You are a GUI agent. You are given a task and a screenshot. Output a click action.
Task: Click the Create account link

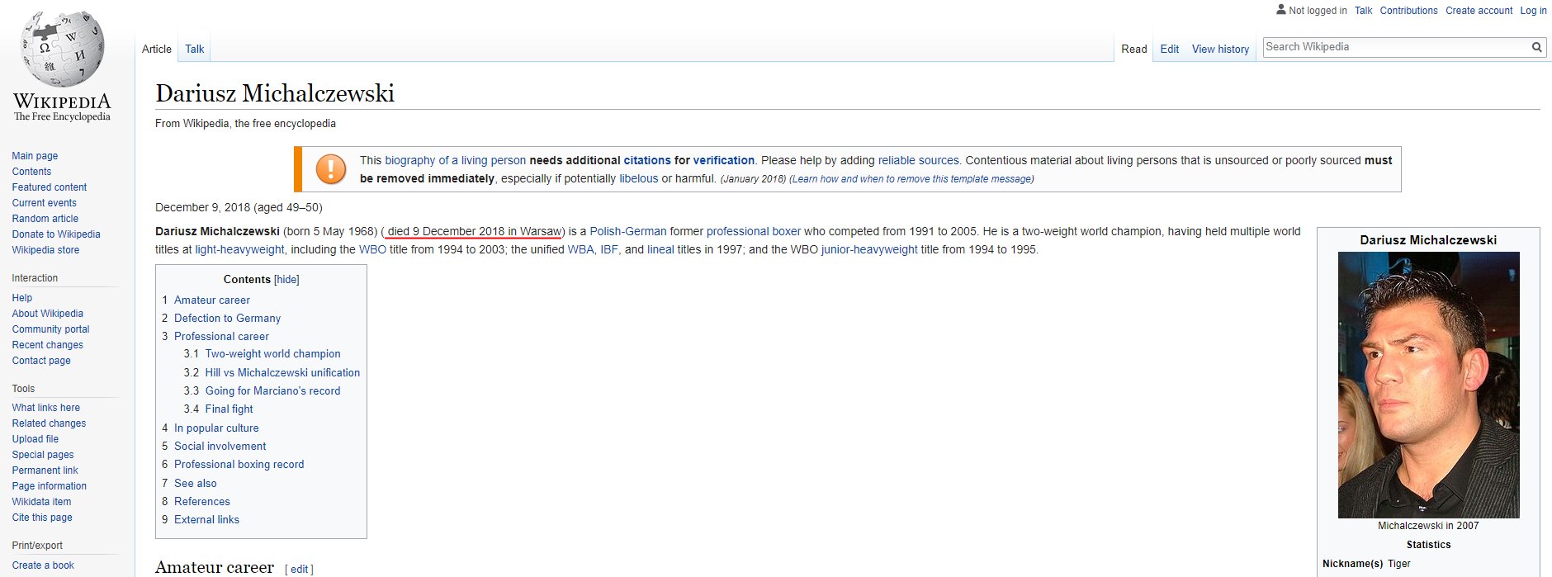pyautogui.click(x=1479, y=11)
